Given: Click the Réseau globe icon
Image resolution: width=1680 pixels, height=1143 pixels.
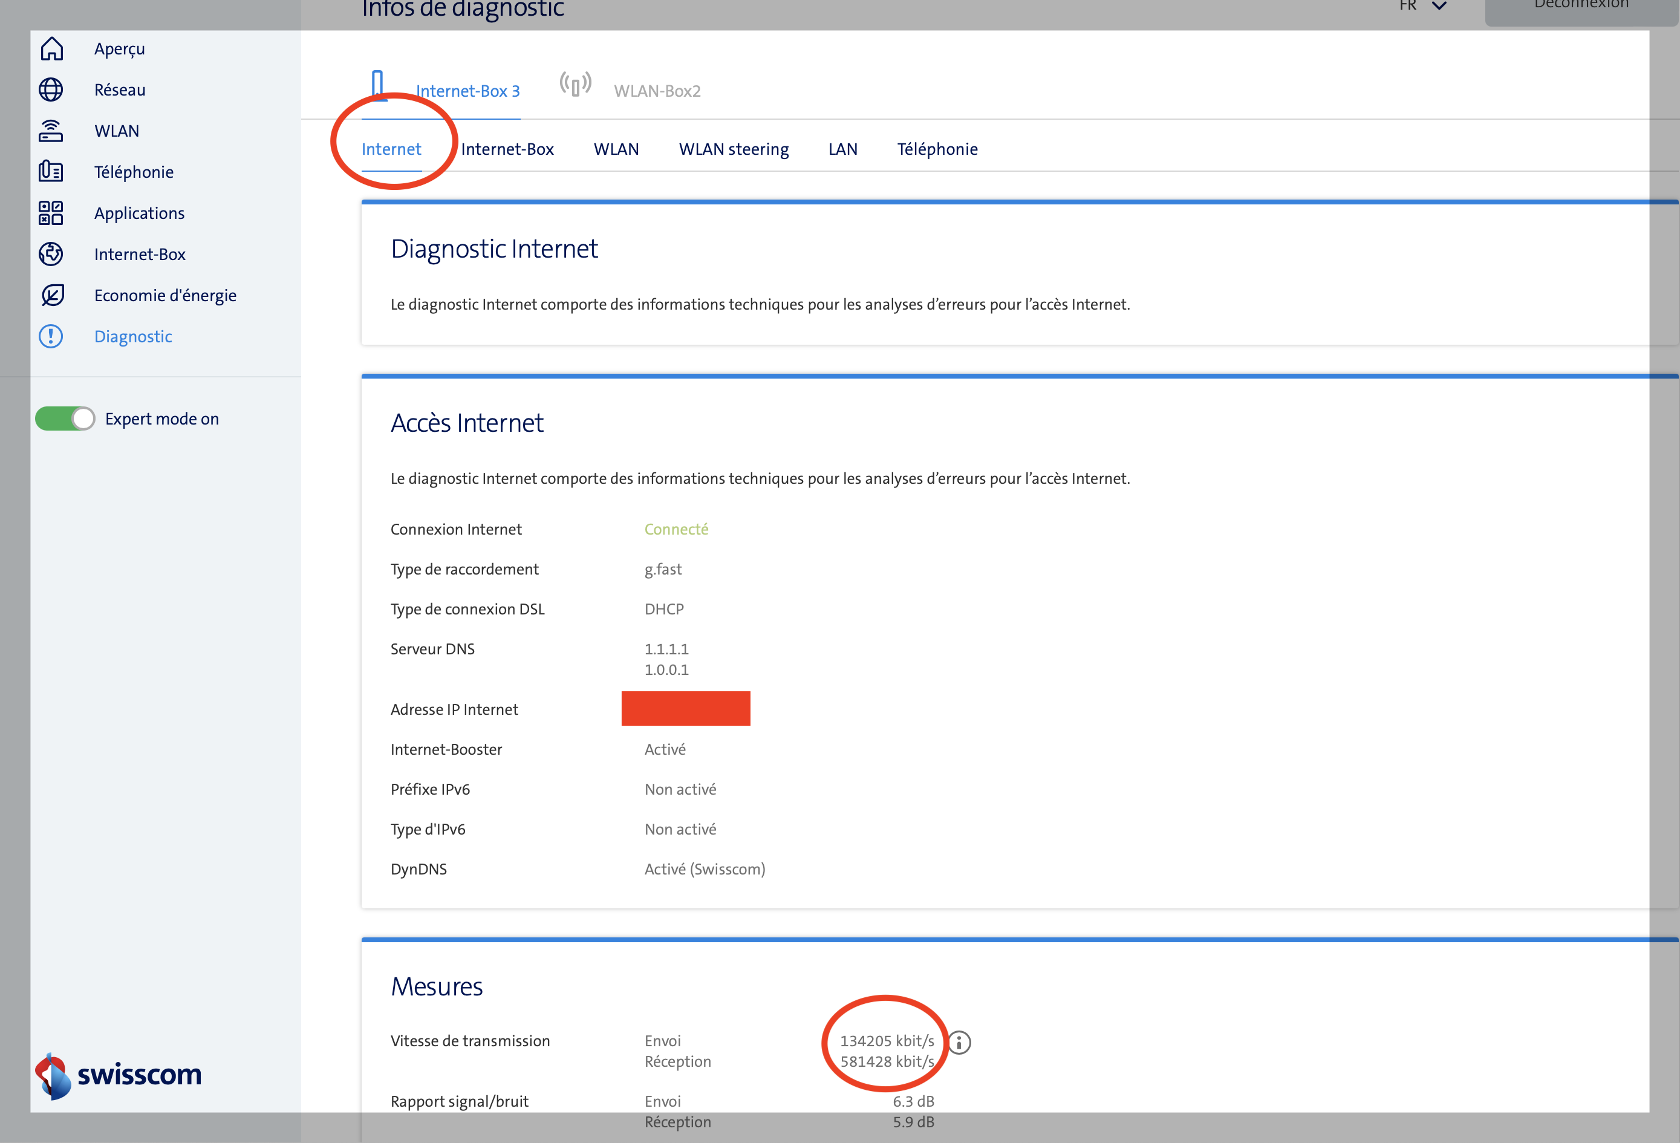Looking at the screenshot, I should point(51,90).
